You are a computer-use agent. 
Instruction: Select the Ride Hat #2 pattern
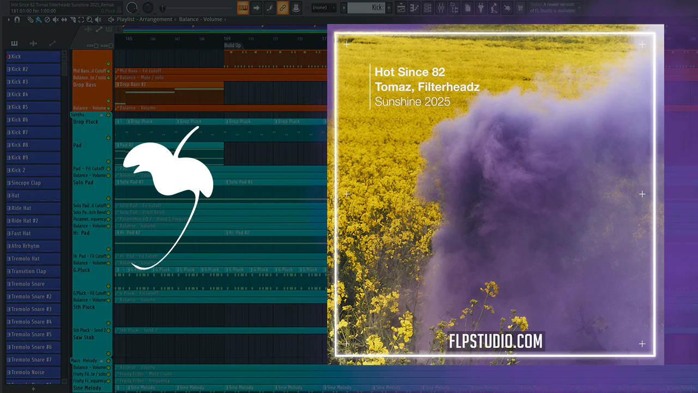(x=33, y=221)
